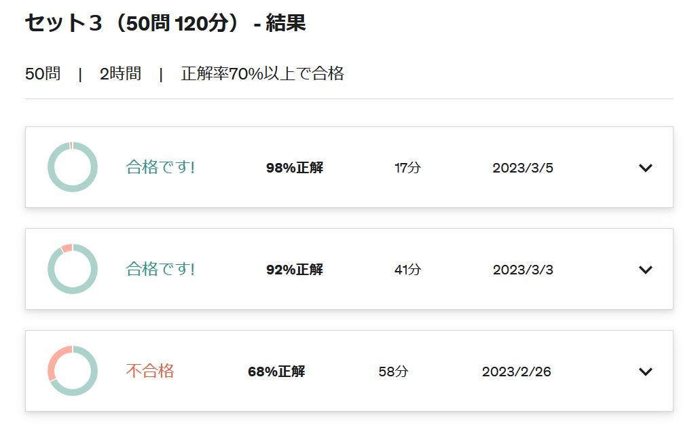The width and height of the screenshot is (700, 432).
Task: Click the 58分 duration text
Action: pyautogui.click(x=393, y=372)
